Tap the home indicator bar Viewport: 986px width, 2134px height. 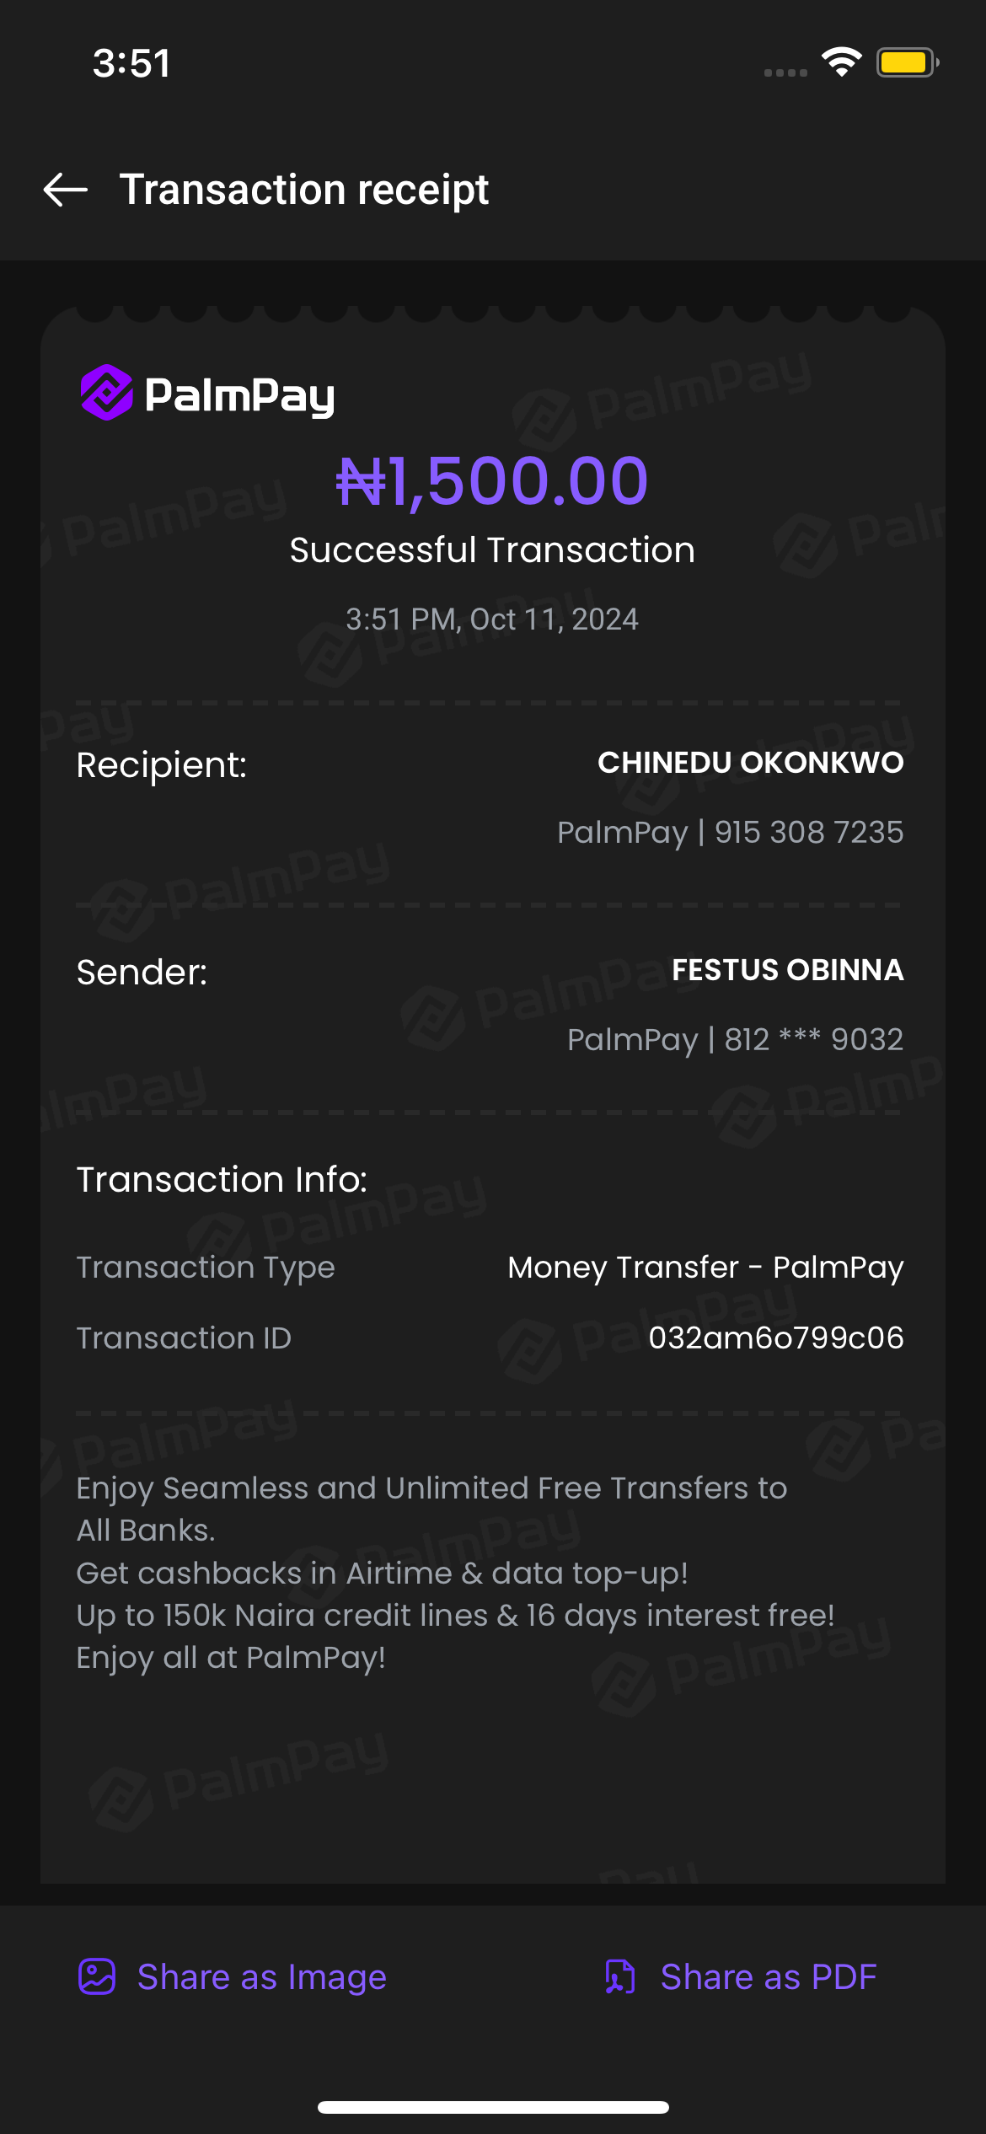pos(493,2107)
